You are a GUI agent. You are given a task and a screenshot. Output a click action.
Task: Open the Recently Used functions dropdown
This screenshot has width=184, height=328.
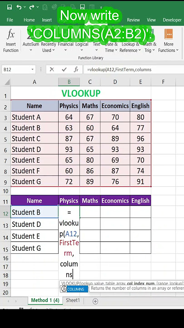click(49, 47)
